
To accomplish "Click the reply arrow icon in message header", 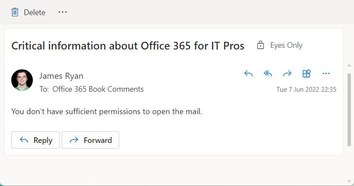I will tap(248, 73).
